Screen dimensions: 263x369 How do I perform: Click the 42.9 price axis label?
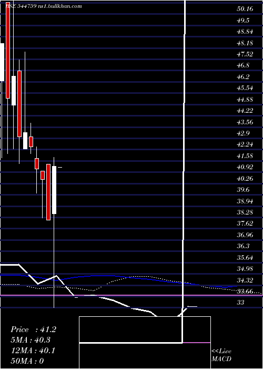tap(243, 133)
